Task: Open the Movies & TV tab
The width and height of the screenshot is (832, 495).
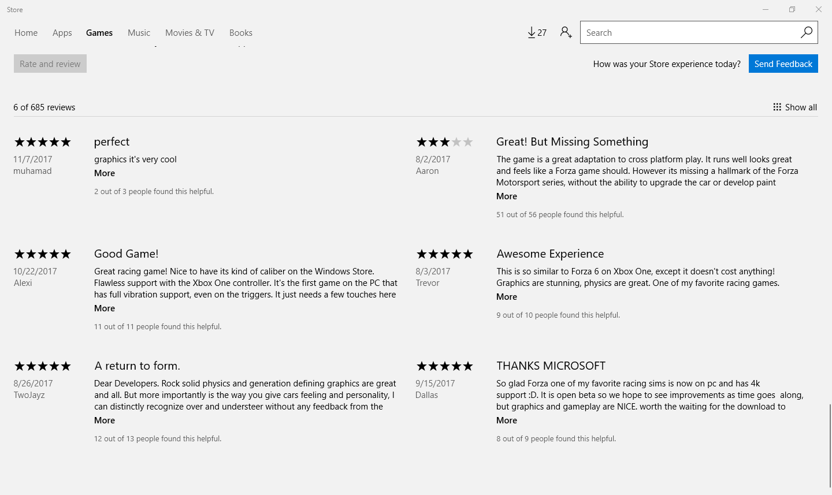Action: coord(190,33)
